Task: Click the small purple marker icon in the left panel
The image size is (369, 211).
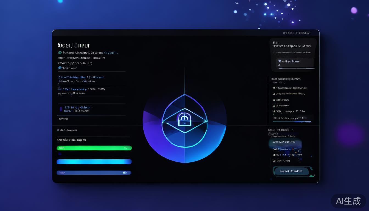Action: pyautogui.click(x=61, y=109)
